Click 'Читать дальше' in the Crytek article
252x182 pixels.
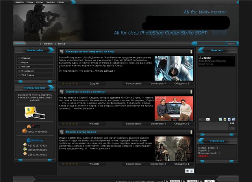pos(84,108)
